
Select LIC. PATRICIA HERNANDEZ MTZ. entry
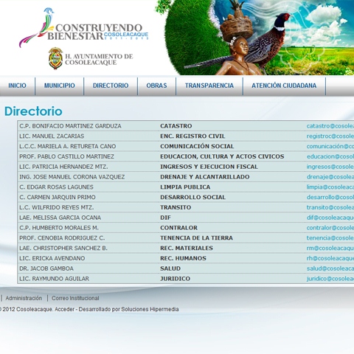(x=63, y=167)
